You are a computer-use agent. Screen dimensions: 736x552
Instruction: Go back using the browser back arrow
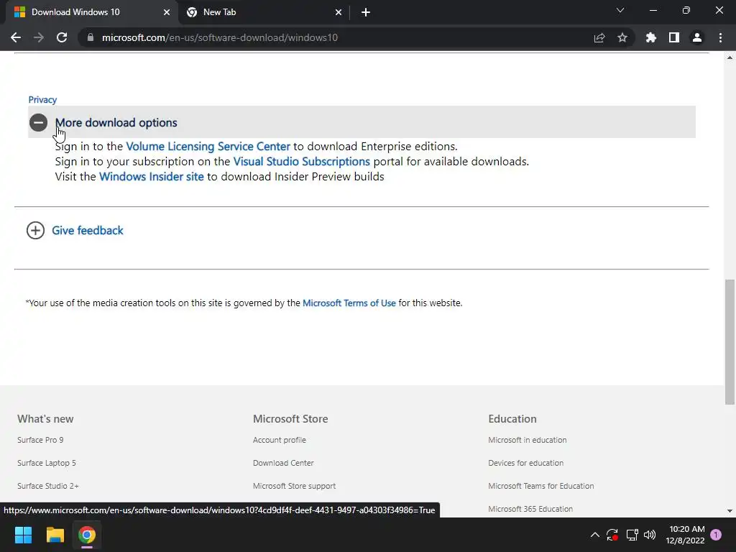pos(16,37)
